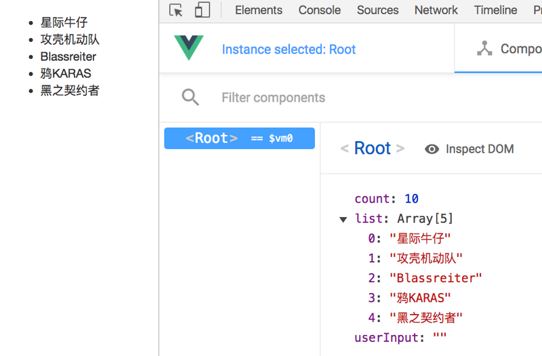Viewport: 542px width, 356px height.
Task: Click the Inspect DOM eye icon
Action: 432,149
